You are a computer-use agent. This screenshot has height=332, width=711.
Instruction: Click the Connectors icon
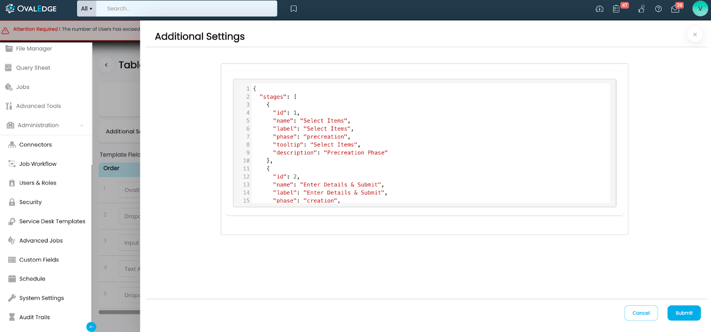pyautogui.click(x=12, y=145)
